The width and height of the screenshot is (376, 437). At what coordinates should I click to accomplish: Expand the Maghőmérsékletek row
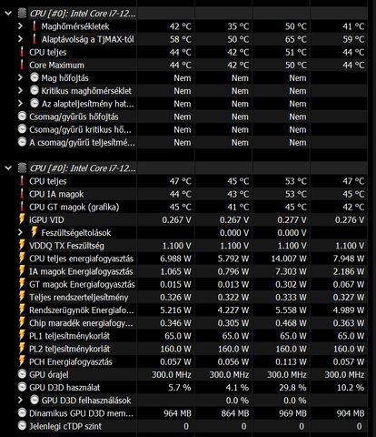(20, 26)
